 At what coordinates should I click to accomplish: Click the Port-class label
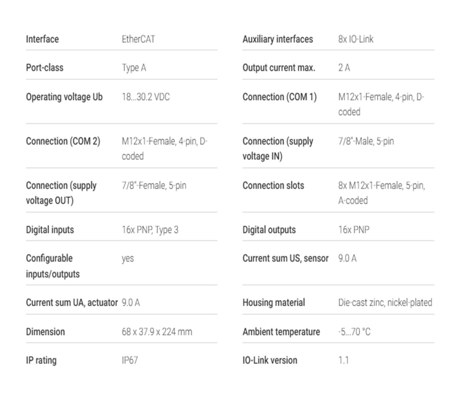pos(45,68)
